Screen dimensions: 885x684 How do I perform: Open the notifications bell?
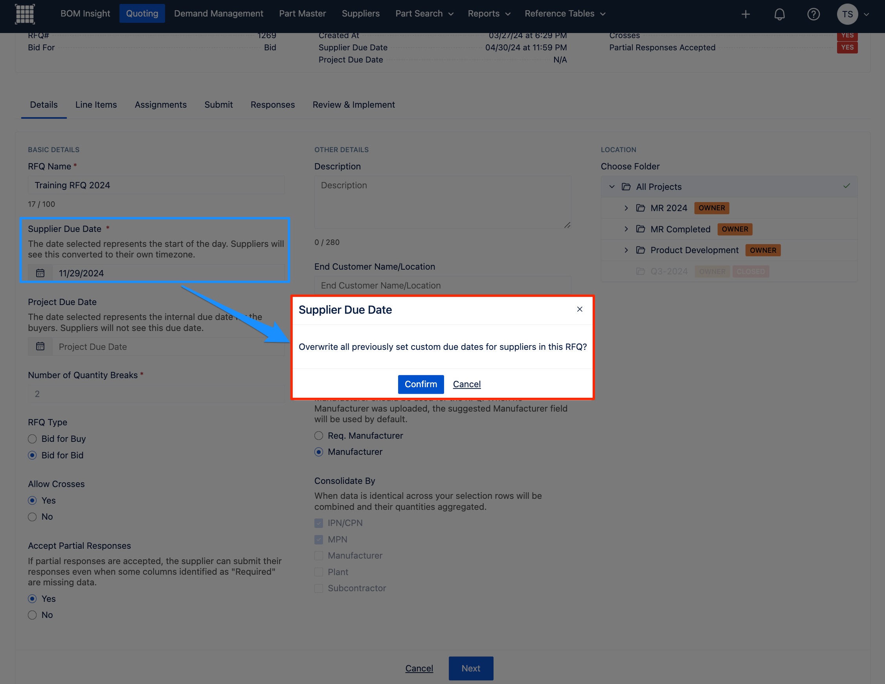coord(779,14)
